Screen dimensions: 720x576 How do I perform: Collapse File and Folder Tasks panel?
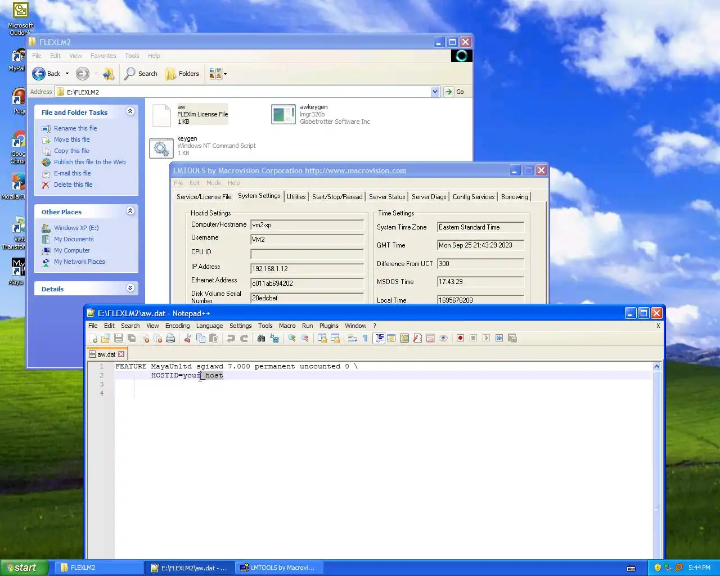[x=130, y=111]
